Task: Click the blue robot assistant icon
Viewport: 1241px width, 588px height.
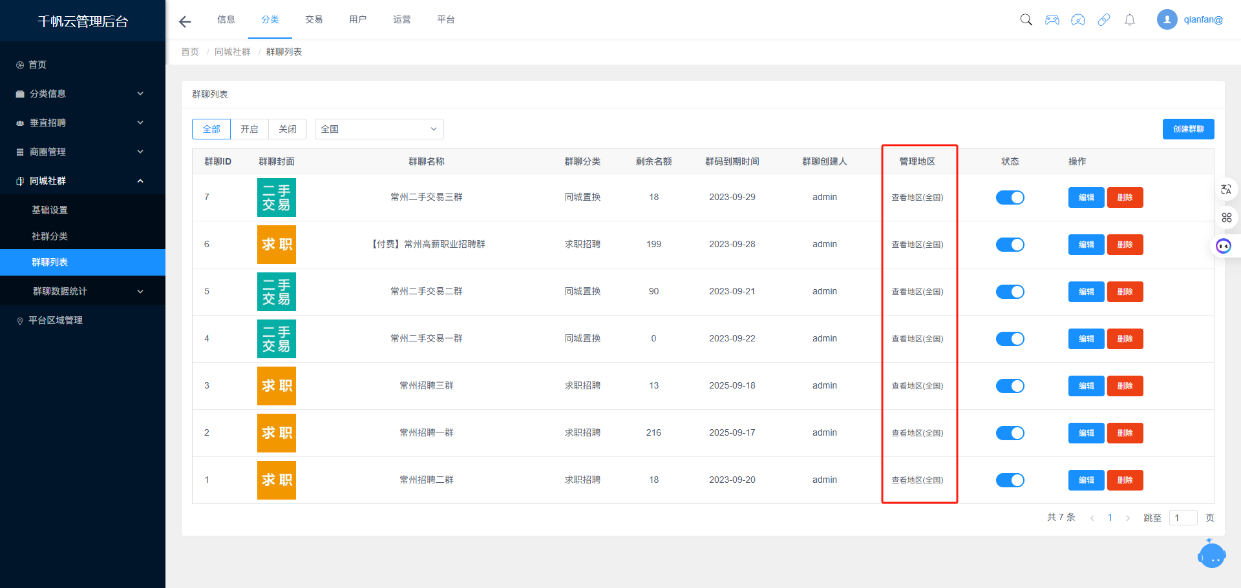Action: [x=1211, y=554]
